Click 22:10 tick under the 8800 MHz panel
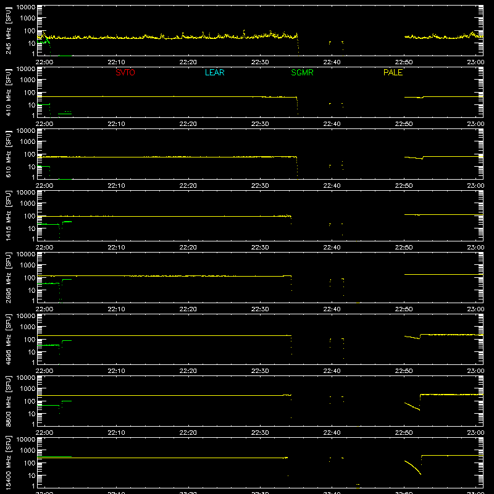Screen dimensions: 494x494 (x=116, y=433)
